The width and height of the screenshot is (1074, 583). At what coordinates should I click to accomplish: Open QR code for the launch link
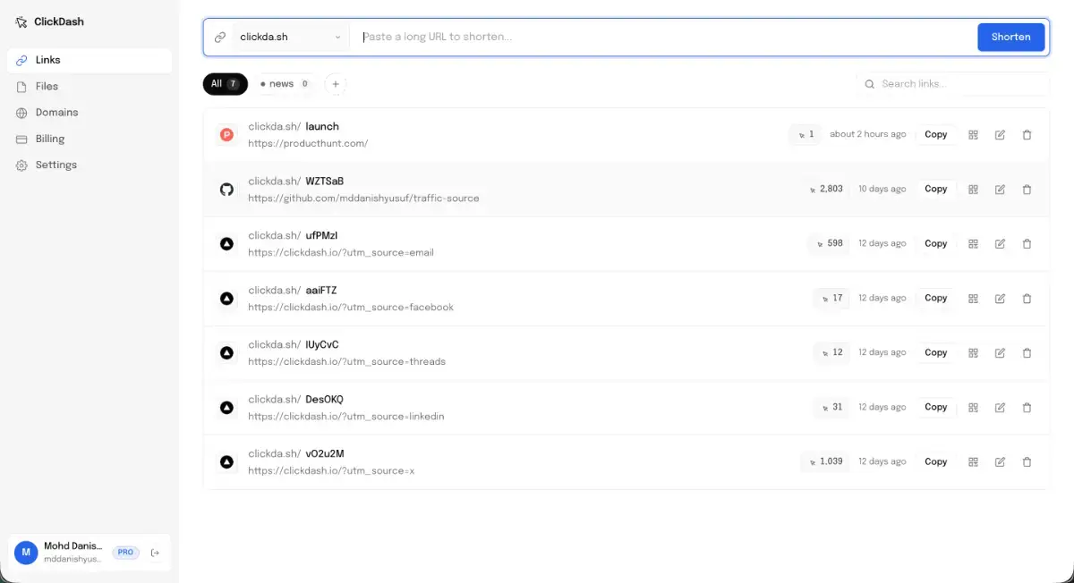tap(973, 135)
